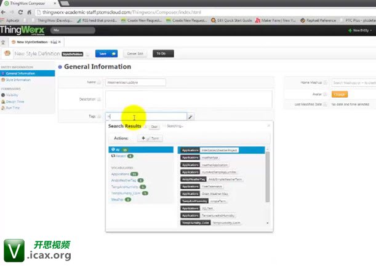Open General Information in the sidebar
Viewport: 376px width, 266px height.
coord(27,74)
